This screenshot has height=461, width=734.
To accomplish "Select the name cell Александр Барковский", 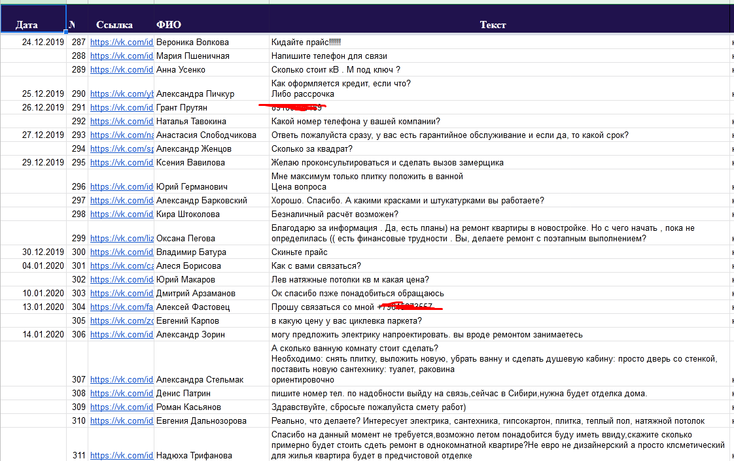I will tap(211, 200).
